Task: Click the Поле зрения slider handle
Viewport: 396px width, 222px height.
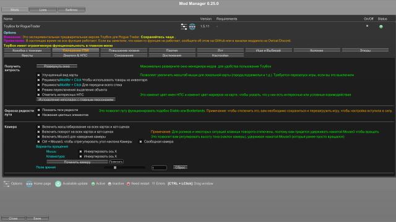Action: (115, 167)
